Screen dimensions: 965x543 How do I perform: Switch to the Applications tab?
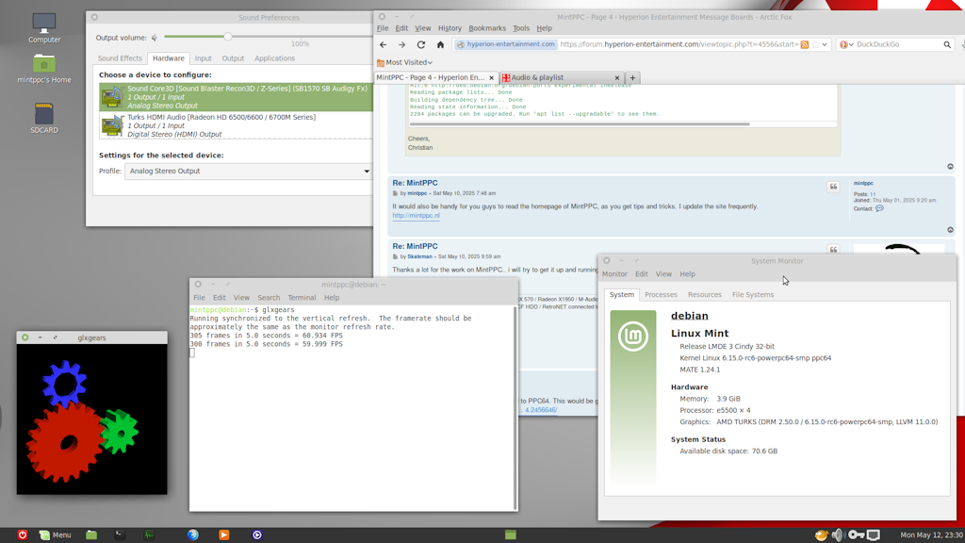(x=274, y=58)
